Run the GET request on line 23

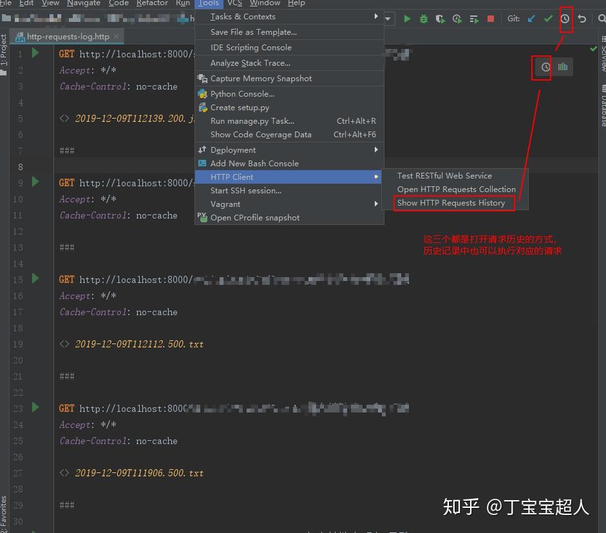pos(35,408)
